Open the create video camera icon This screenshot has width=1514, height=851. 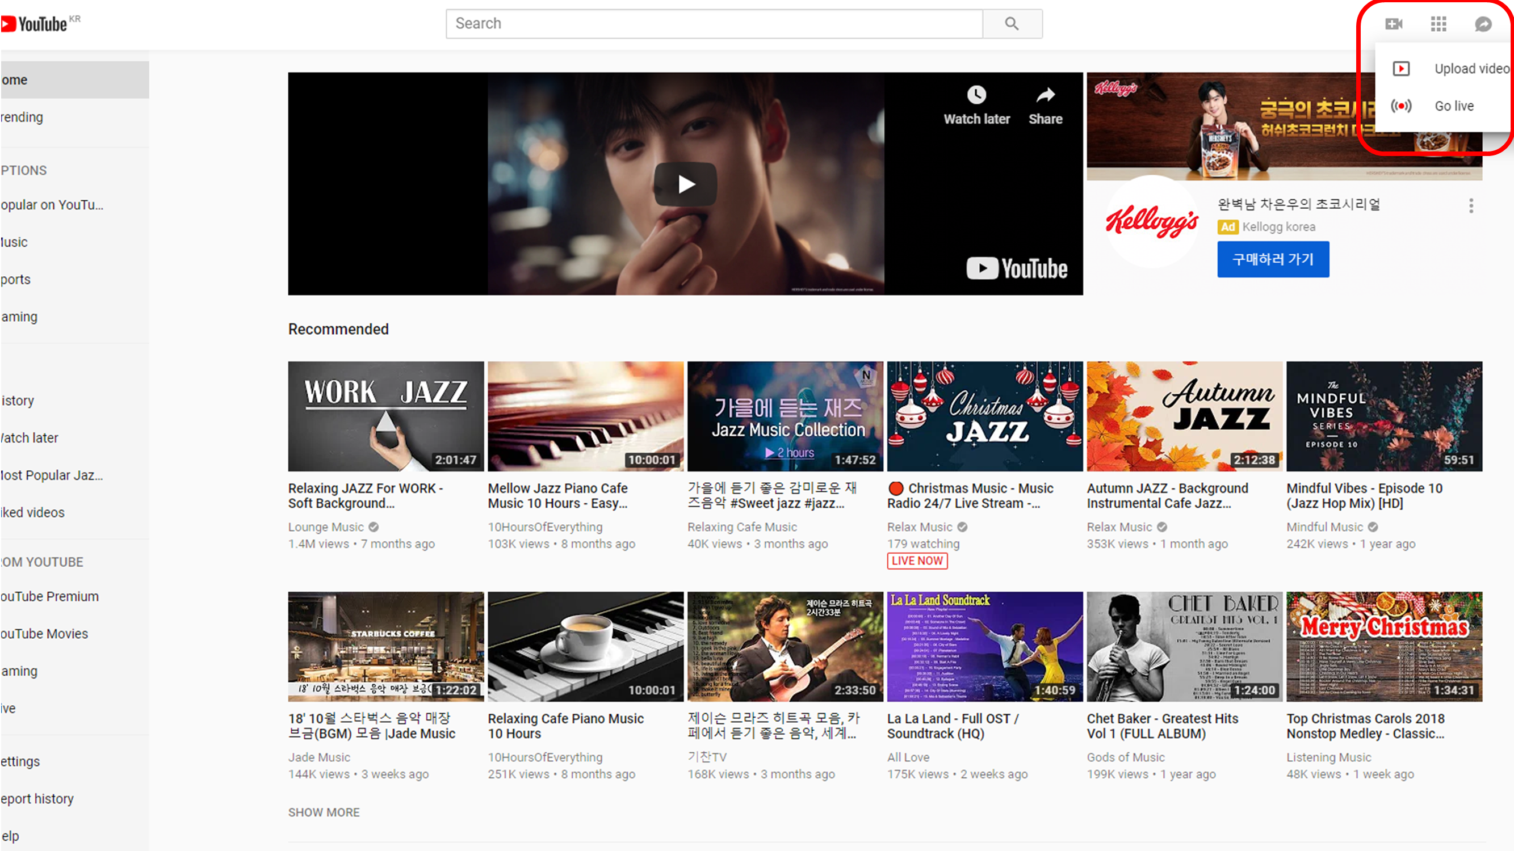pos(1394,23)
